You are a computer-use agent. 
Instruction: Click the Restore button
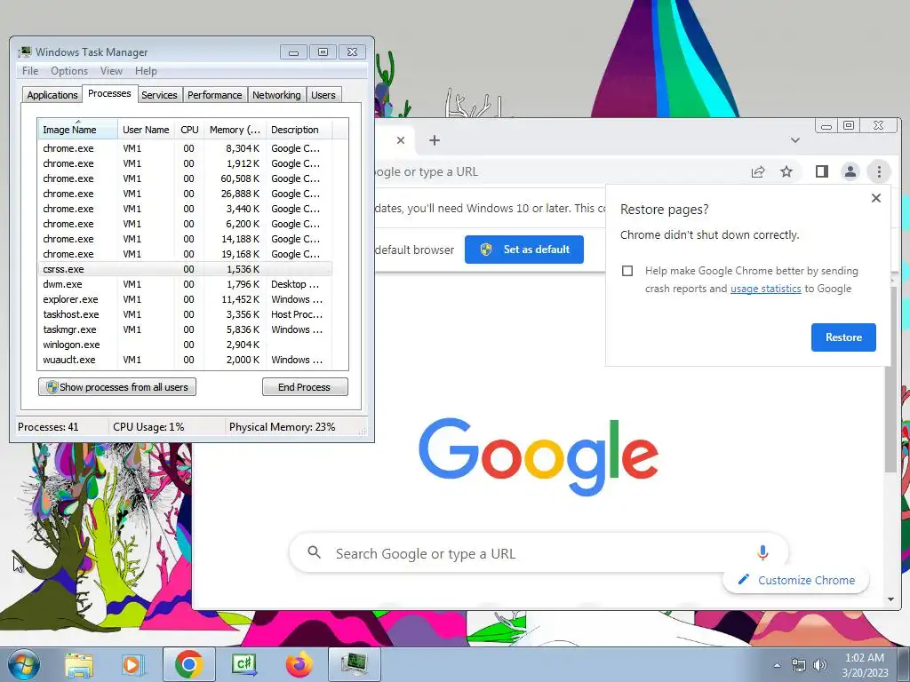pos(843,337)
